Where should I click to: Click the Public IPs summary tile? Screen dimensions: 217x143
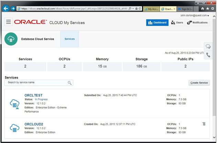(x=185, y=67)
